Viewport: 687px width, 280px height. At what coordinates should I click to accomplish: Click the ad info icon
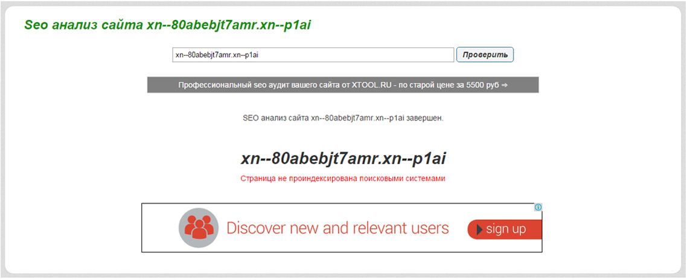[538, 207]
